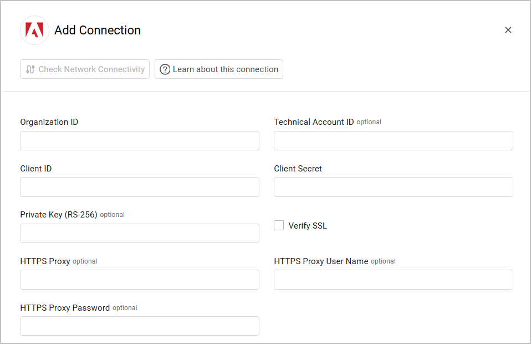Click the HTTPS Proxy Password label
The height and width of the screenshot is (344, 531).
click(65, 308)
